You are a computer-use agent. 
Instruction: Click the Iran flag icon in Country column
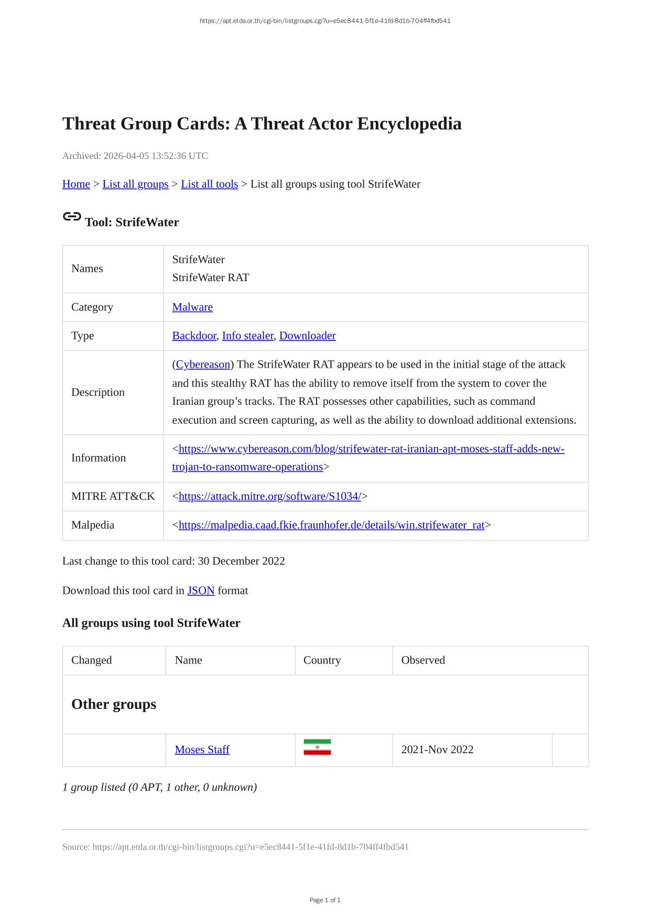(317, 747)
